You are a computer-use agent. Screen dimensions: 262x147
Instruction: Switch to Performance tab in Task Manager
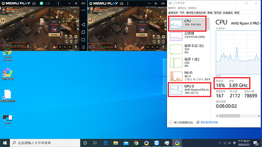click(x=182, y=13)
